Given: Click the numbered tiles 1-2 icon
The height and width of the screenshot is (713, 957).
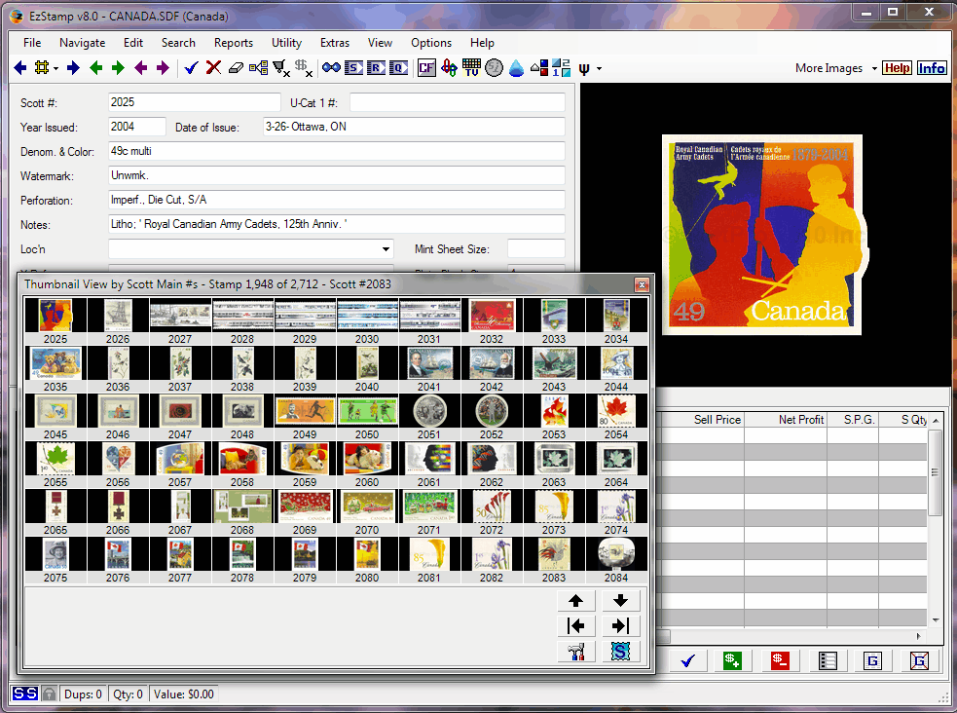Looking at the screenshot, I should click(562, 68).
